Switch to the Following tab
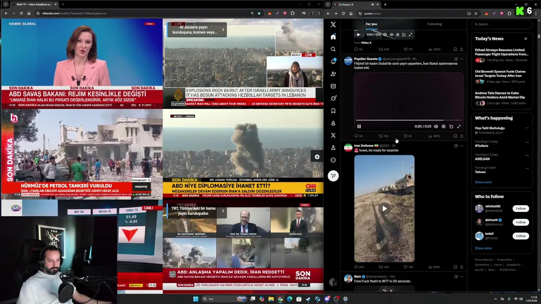 click(x=434, y=24)
